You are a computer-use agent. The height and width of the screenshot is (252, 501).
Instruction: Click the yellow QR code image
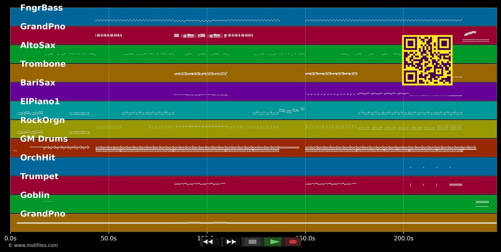(x=427, y=60)
